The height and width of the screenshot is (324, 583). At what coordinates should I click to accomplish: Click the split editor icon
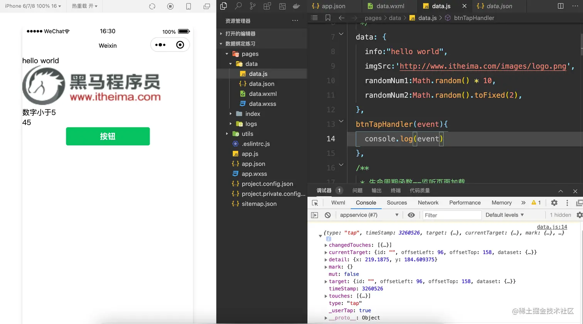(561, 6)
